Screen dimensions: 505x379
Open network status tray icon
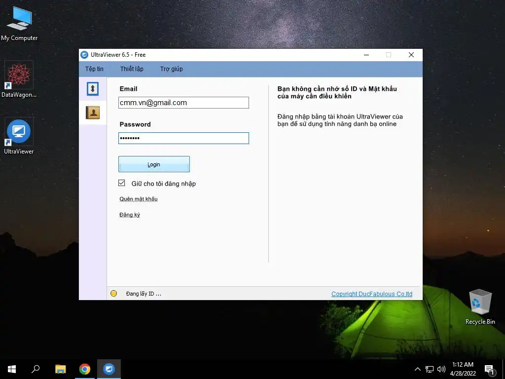point(430,369)
